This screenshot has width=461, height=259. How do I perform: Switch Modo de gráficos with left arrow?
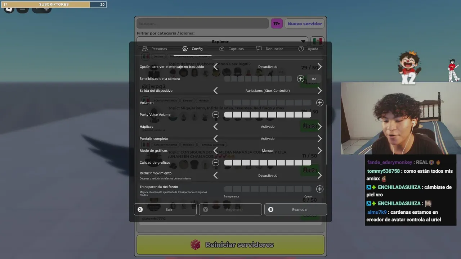[215, 150]
